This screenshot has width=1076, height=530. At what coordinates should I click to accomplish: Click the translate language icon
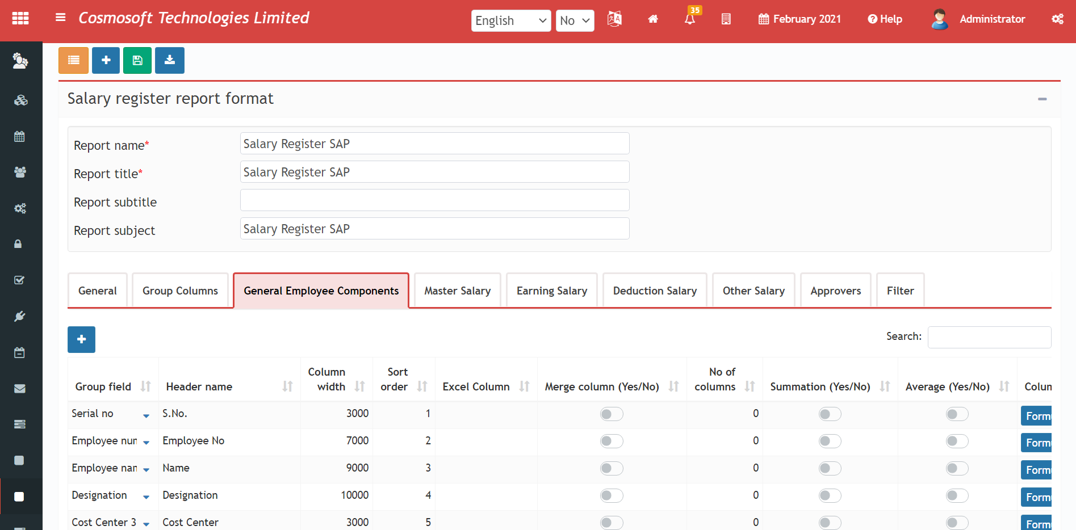pyautogui.click(x=614, y=19)
